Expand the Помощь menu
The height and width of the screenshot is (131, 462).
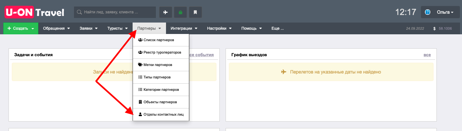click(x=252, y=28)
